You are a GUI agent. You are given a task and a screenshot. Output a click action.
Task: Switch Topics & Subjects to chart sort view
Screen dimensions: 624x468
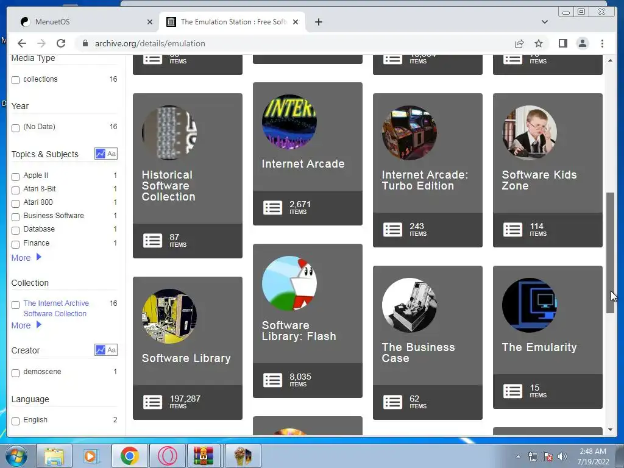(x=101, y=154)
